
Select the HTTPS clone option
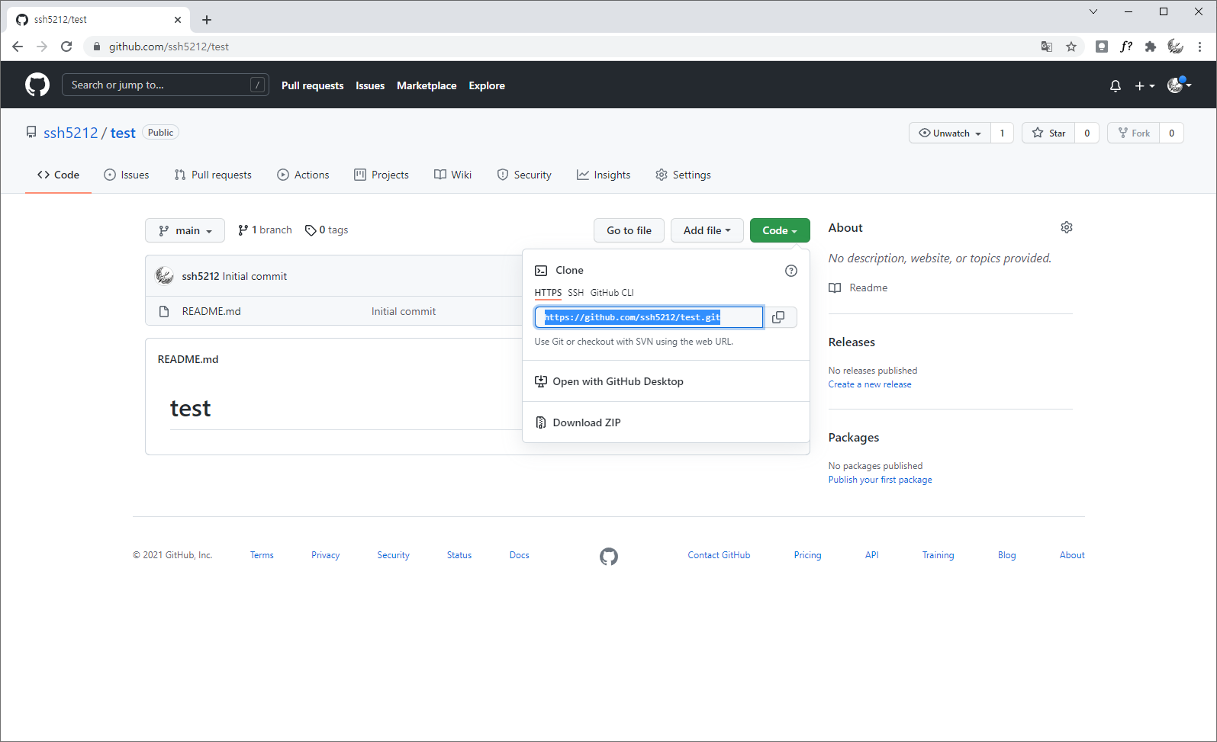pos(548,293)
